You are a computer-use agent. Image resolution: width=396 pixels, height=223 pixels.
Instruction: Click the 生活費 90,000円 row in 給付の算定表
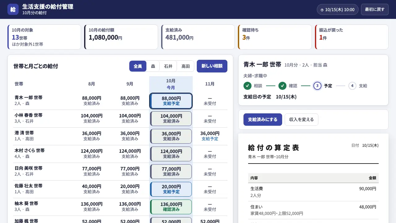pos(313,192)
